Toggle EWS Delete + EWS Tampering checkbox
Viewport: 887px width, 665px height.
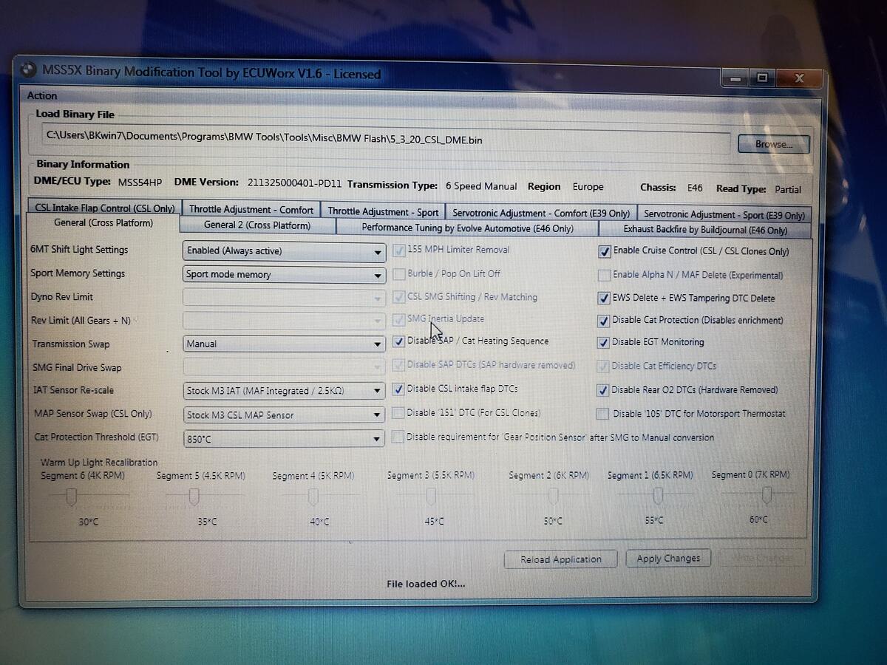click(604, 299)
